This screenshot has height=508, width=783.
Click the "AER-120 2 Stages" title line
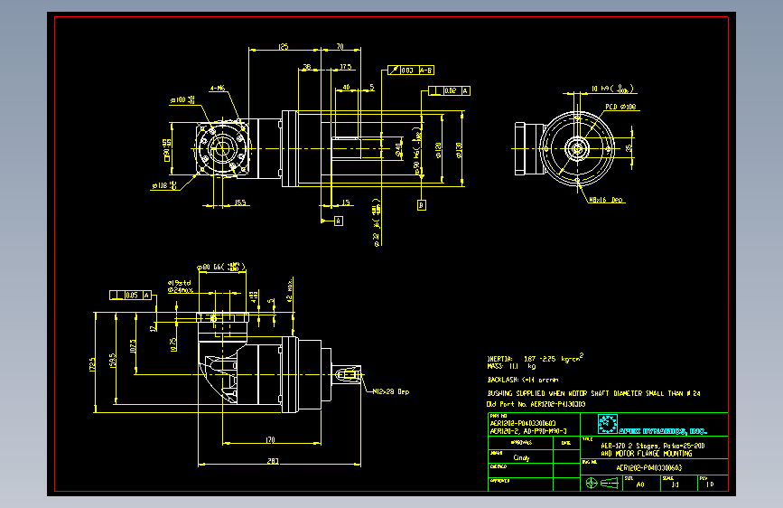coord(653,446)
